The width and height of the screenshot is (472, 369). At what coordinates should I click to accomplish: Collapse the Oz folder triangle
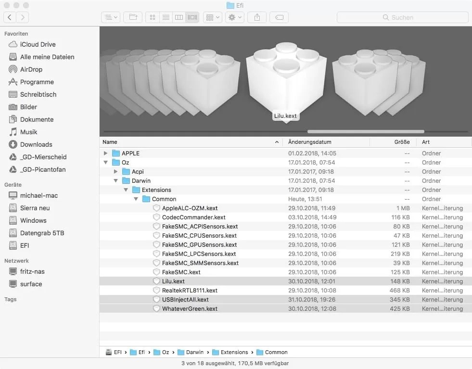click(105, 163)
